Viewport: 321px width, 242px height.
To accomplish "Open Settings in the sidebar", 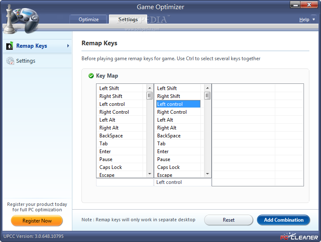I will 37,61.
